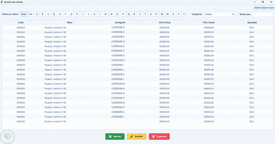Select the Toutes category combo box
Viewport: 275px width, 144px height.
pos(219,14)
